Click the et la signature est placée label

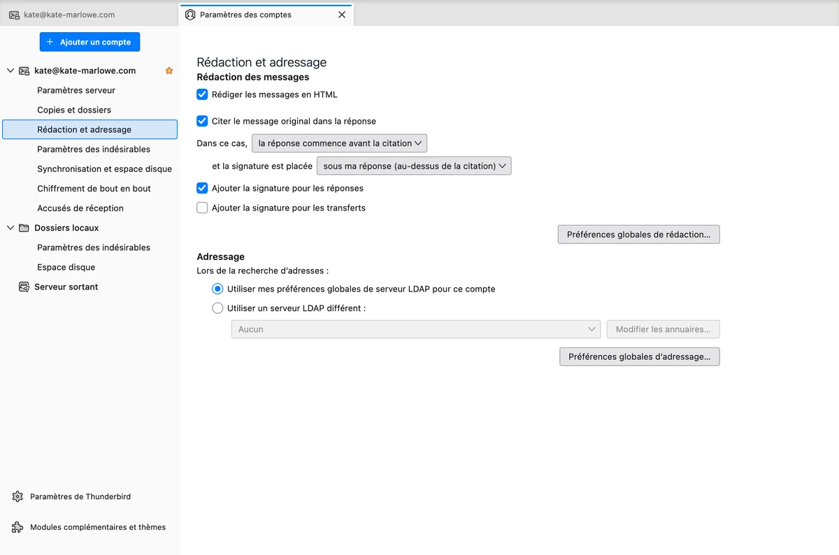[x=262, y=166]
